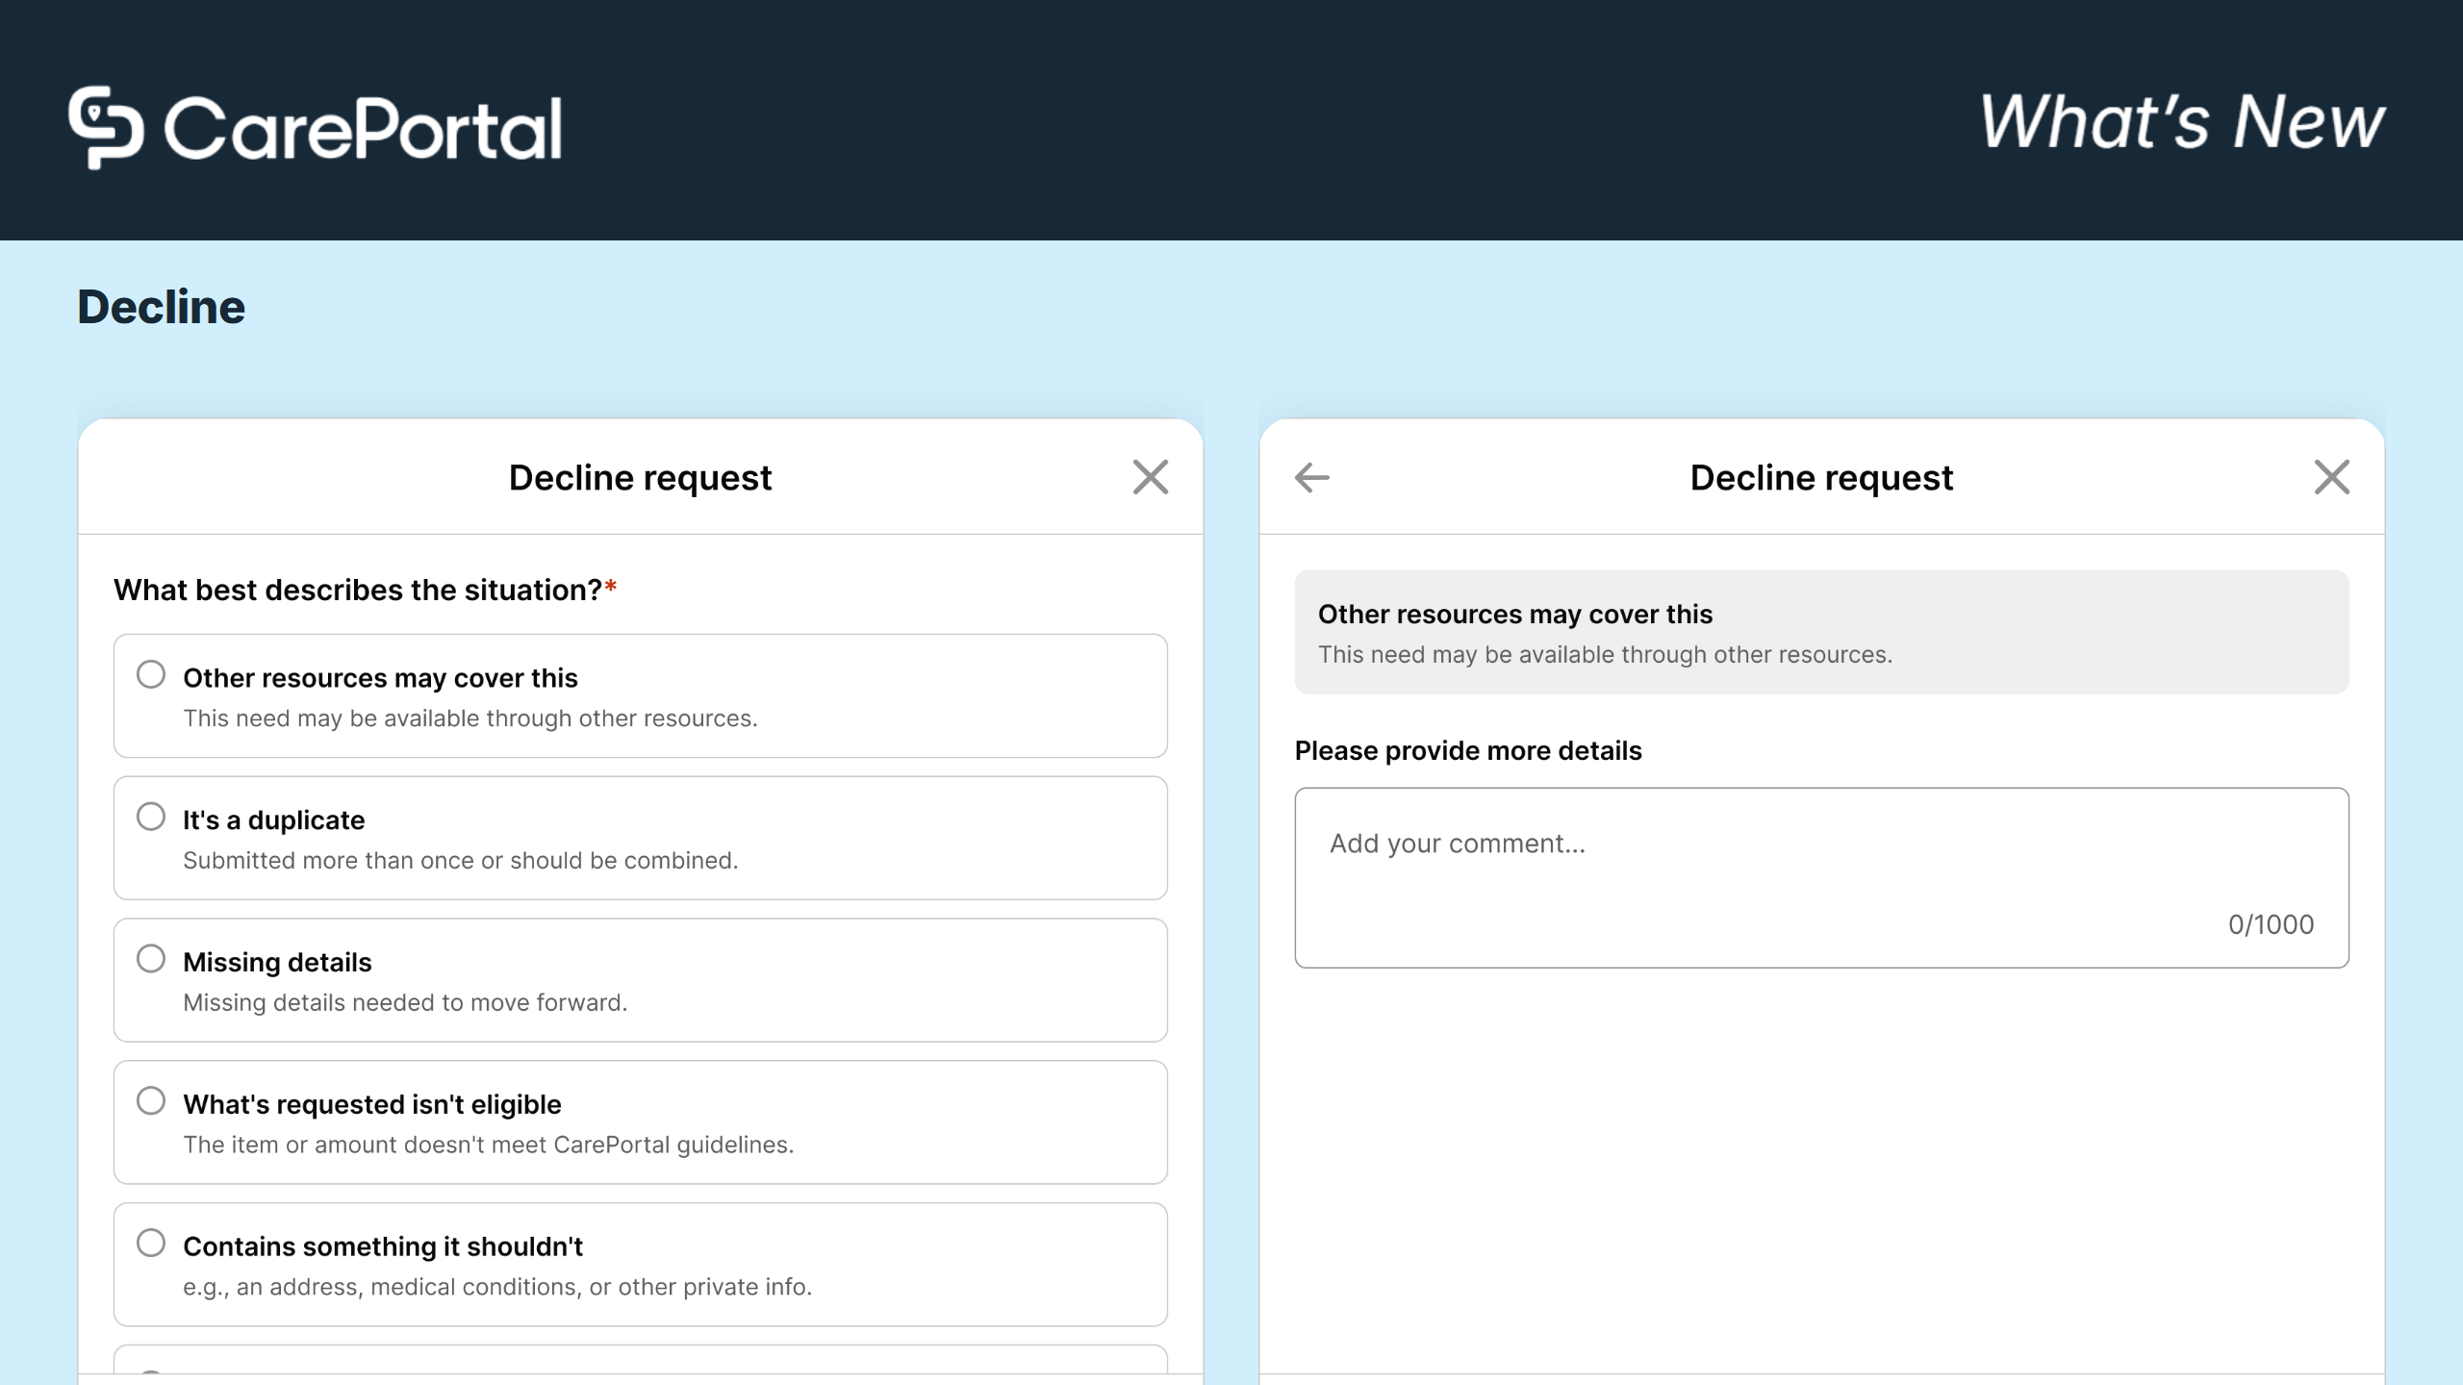Click the 'Decline' page heading
Viewport: 2463px width, 1385px height.
point(162,307)
